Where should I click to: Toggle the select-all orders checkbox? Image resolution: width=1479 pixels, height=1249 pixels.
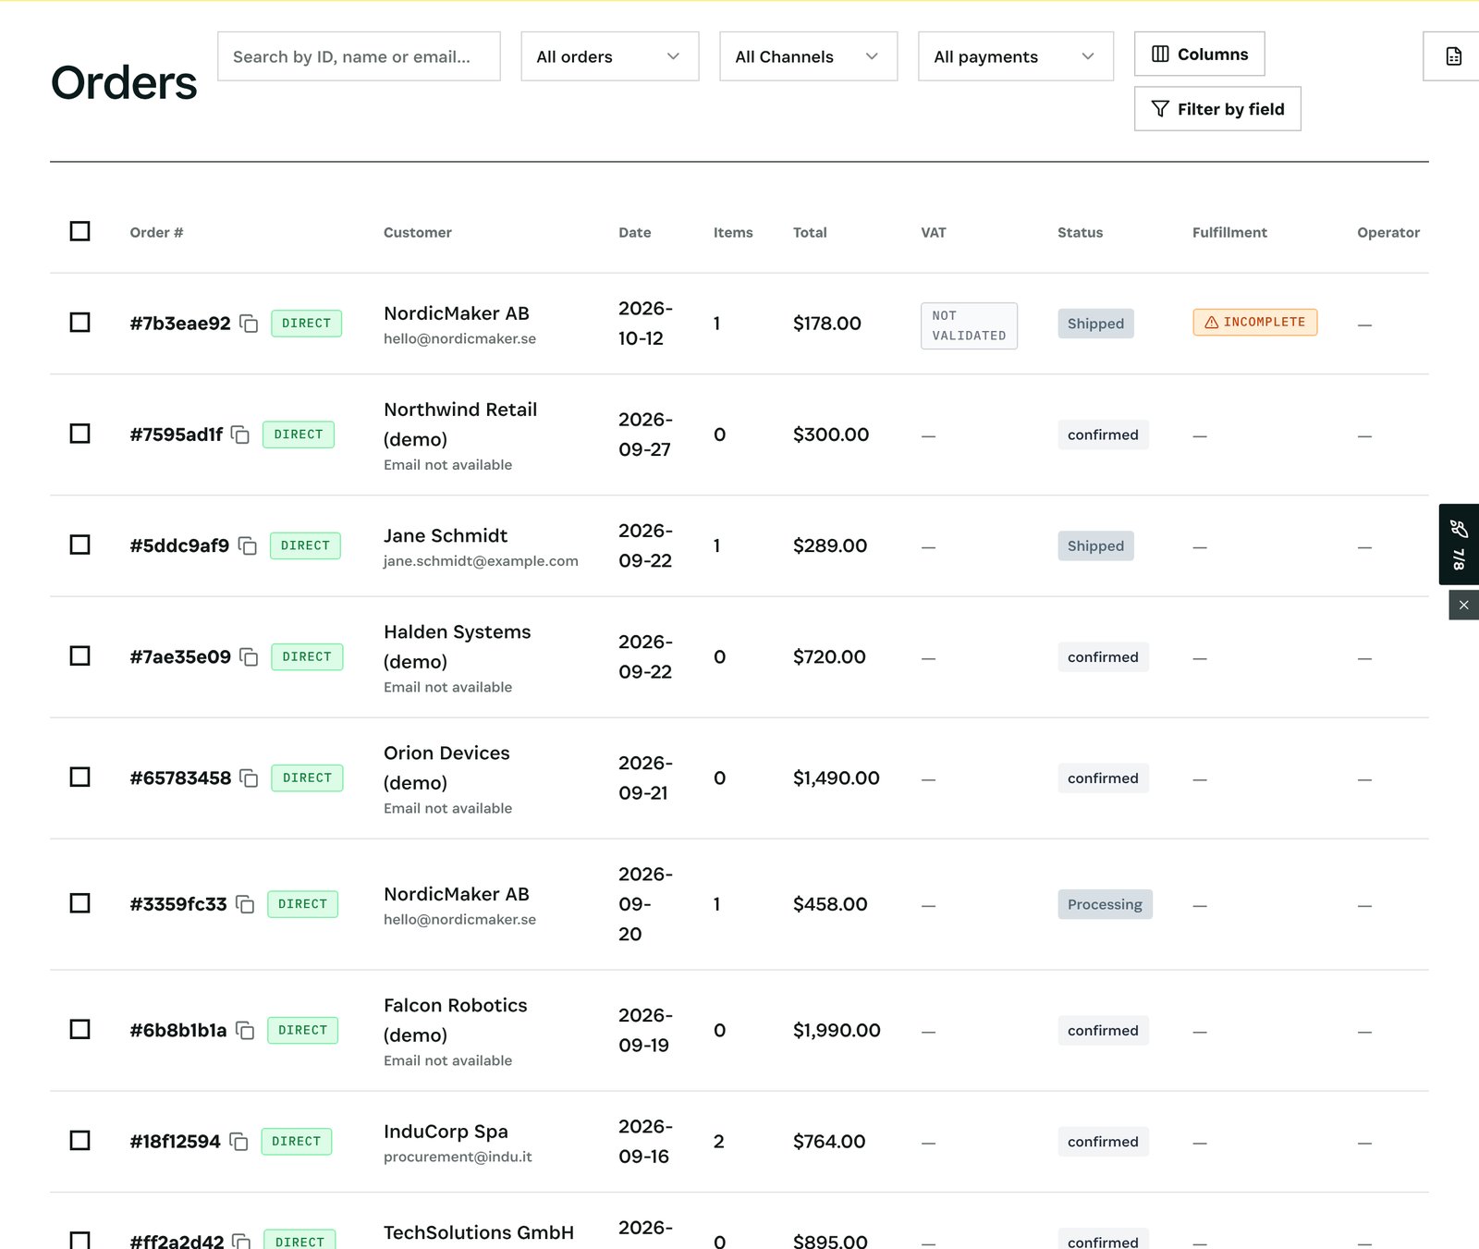click(80, 231)
